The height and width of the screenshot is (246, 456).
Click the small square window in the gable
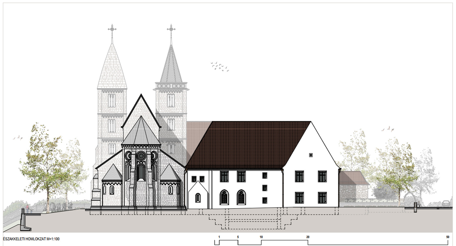(x=310, y=155)
